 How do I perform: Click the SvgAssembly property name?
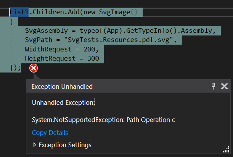point(47,31)
